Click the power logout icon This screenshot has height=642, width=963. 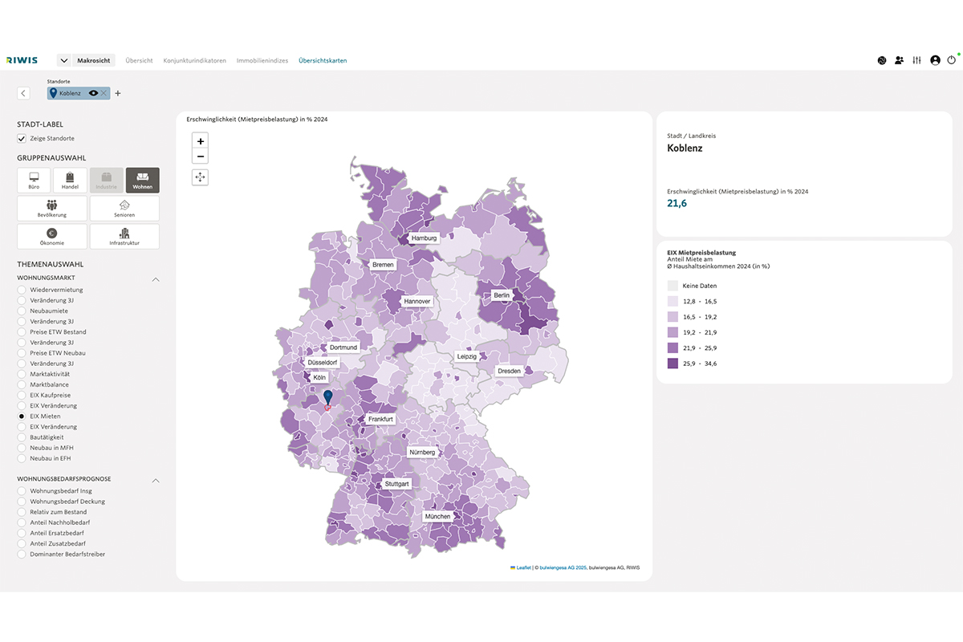(x=952, y=60)
